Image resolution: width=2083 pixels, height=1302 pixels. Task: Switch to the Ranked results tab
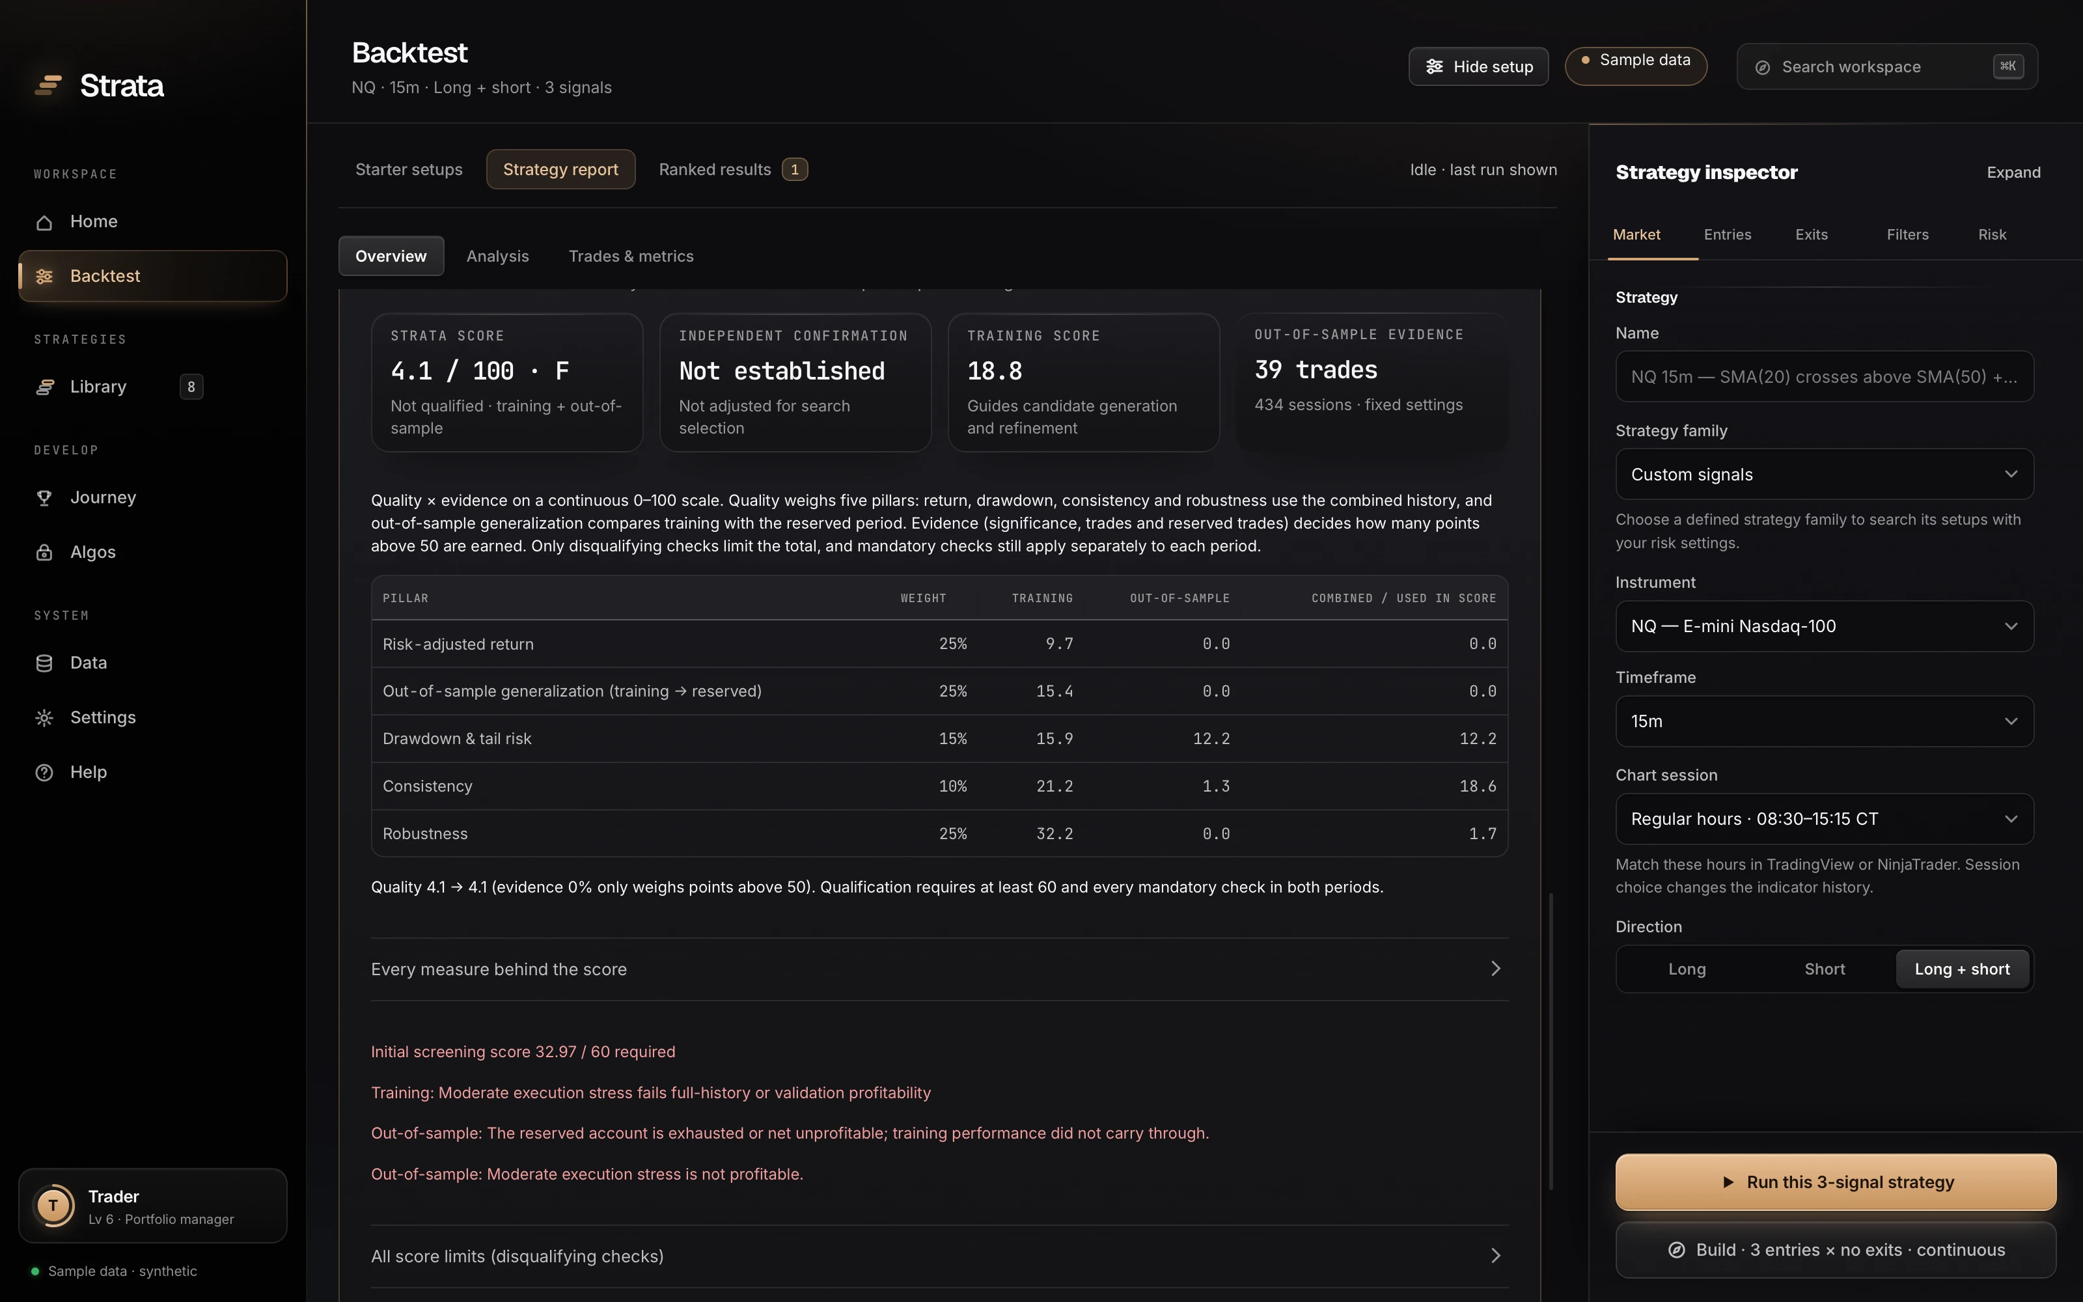(x=732, y=170)
